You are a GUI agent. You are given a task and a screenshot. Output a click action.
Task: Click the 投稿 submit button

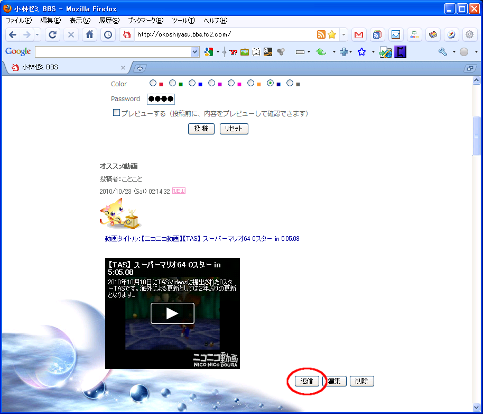point(201,129)
